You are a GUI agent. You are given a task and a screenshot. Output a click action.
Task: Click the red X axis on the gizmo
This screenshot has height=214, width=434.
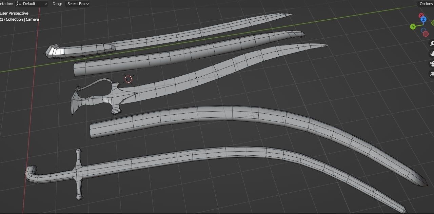coord(421,16)
